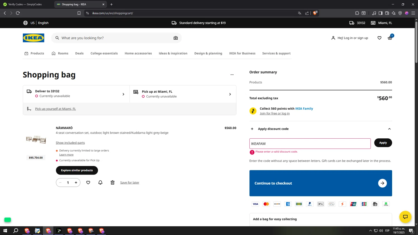Image resolution: width=418 pixels, height=235 pixels.
Task: Open the Deals menu item
Action: pyautogui.click(x=79, y=53)
